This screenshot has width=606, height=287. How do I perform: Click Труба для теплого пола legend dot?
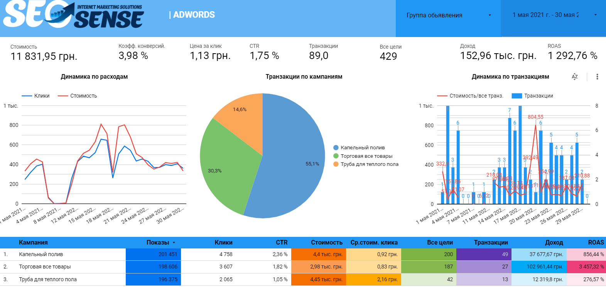[x=336, y=164]
